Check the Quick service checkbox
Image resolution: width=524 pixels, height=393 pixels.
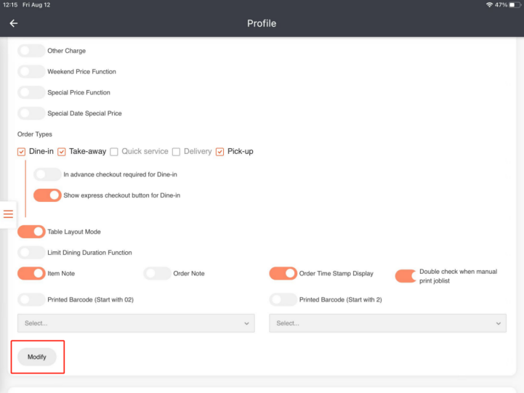tap(113, 152)
